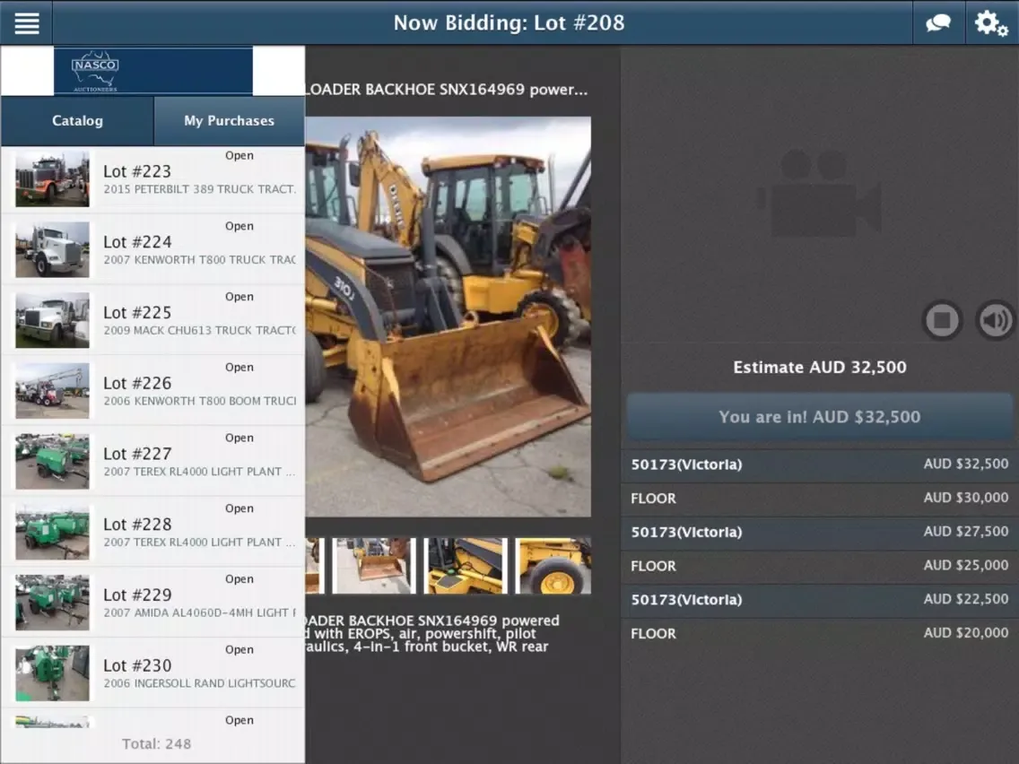Click the You are in AUD $32,500 button
Viewport: 1019px width, 764px height.
pos(820,417)
